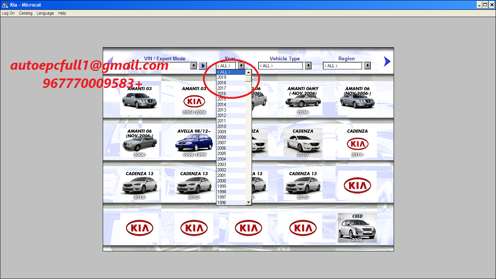Open the Help menu
Image resolution: width=496 pixels, height=279 pixels.
[62, 13]
